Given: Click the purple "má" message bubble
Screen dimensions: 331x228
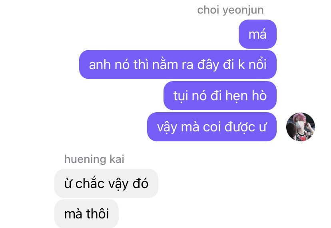Looking at the screenshot, I should point(257,34).
